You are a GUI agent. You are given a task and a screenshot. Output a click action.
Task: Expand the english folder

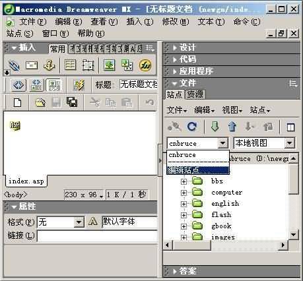pyautogui.click(x=184, y=204)
